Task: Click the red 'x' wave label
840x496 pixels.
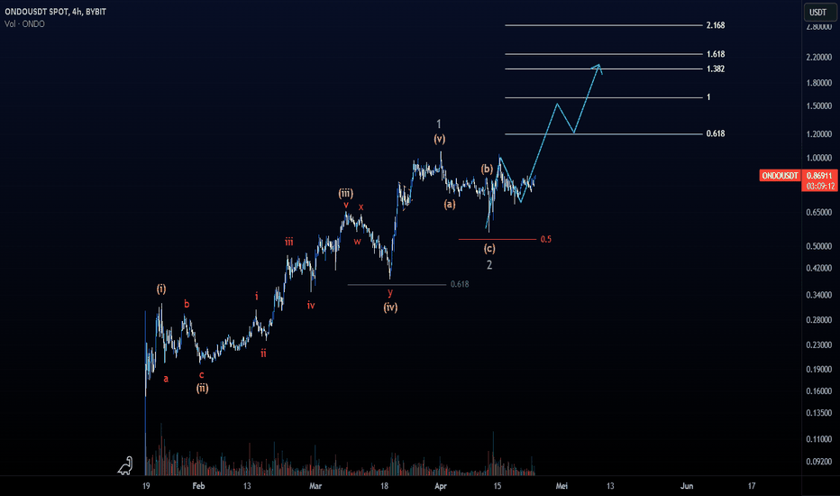Action: pos(361,207)
